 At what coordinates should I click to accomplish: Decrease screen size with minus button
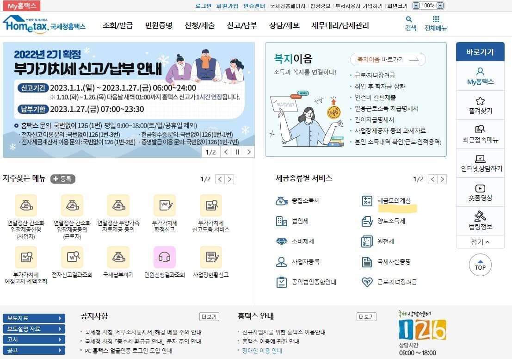point(416,6)
